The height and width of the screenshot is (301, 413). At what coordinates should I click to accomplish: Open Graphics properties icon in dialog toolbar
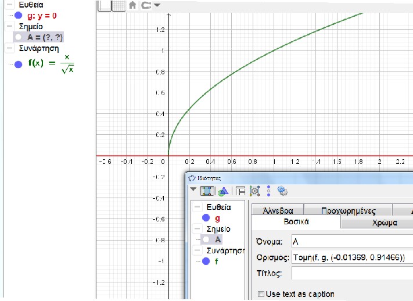(x=223, y=191)
